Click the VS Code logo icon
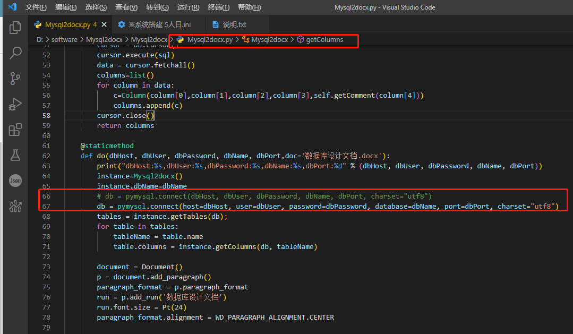The width and height of the screenshot is (573, 334). click(x=12, y=7)
